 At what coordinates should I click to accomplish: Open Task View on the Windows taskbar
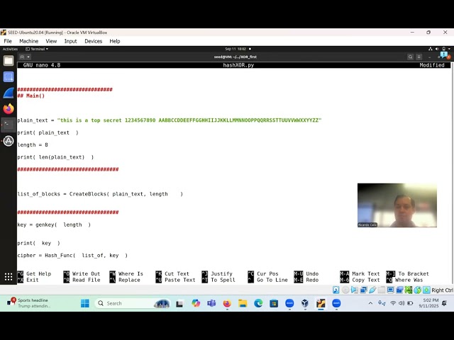(179, 303)
